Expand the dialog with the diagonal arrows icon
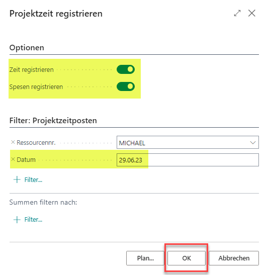The height and width of the screenshot is (275, 269). (237, 14)
